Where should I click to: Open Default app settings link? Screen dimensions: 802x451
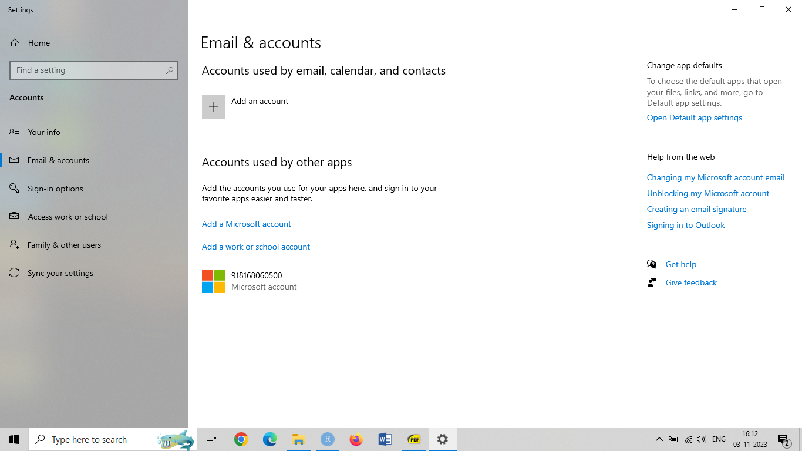(x=694, y=117)
